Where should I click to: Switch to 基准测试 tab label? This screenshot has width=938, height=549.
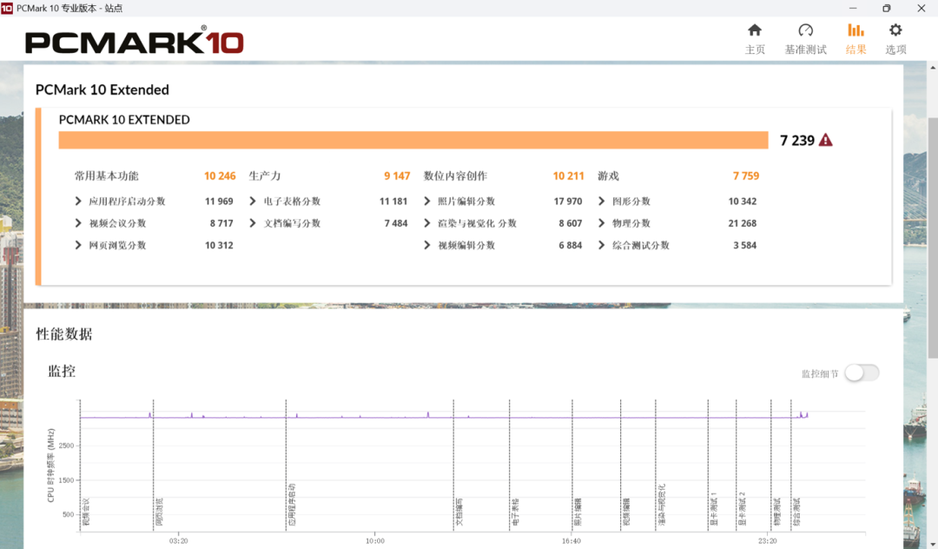tap(806, 50)
